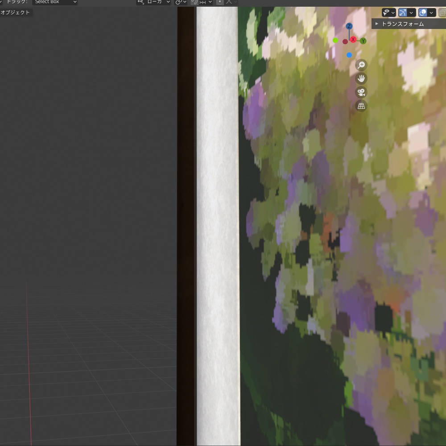This screenshot has height=446, width=446.
Task: Open the visibility filter dropdown arrow
Action: click(x=393, y=12)
